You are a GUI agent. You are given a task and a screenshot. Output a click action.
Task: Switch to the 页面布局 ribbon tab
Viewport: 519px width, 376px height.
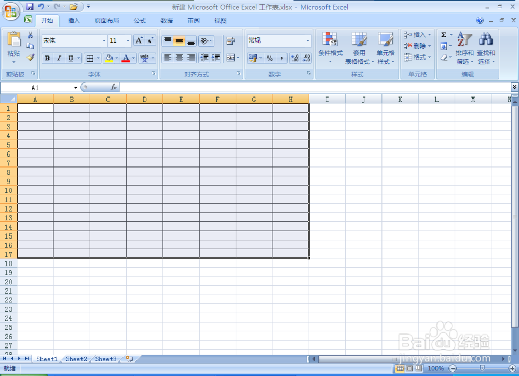point(106,21)
